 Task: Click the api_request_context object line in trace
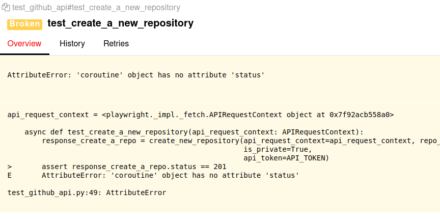tap(200, 115)
